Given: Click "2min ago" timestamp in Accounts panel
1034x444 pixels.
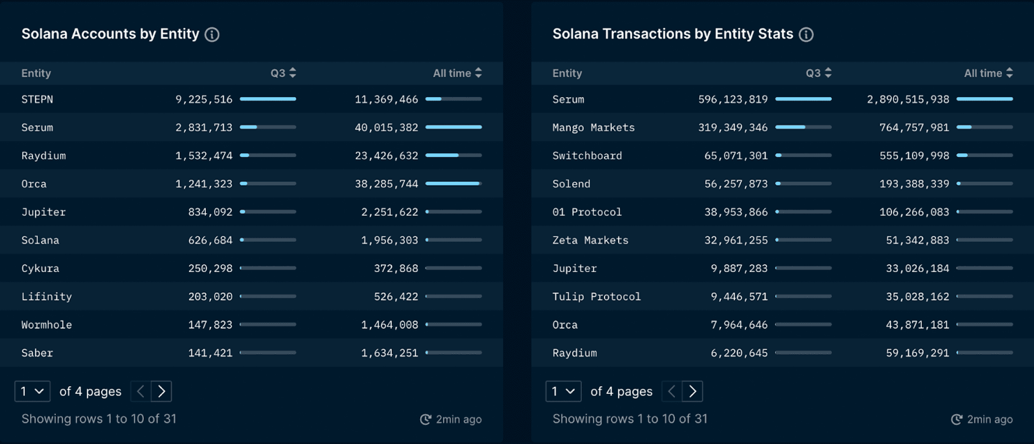Looking at the screenshot, I should tap(459, 419).
